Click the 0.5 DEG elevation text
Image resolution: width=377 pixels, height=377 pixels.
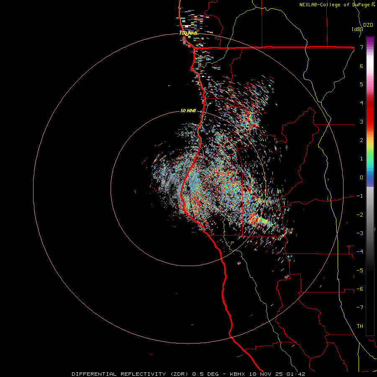pos(205,374)
